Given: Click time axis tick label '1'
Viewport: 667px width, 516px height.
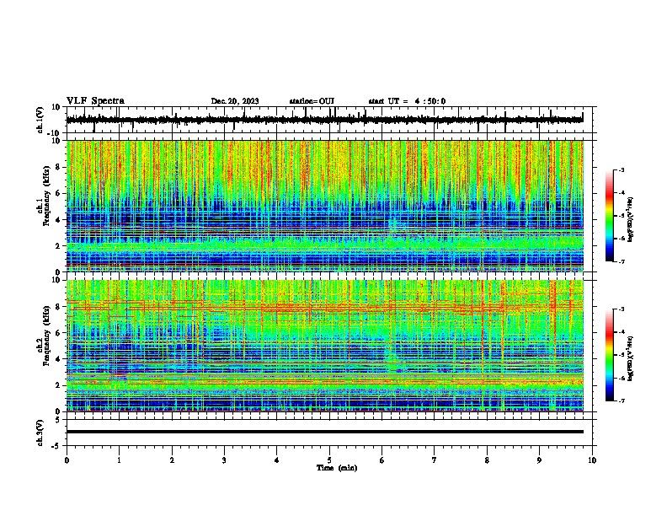Looking at the screenshot, I should click(119, 460).
